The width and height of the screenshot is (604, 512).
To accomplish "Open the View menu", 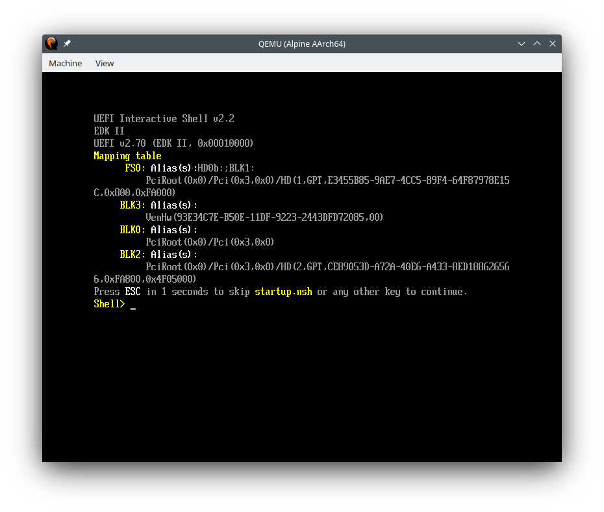I will (x=105, y=63).
